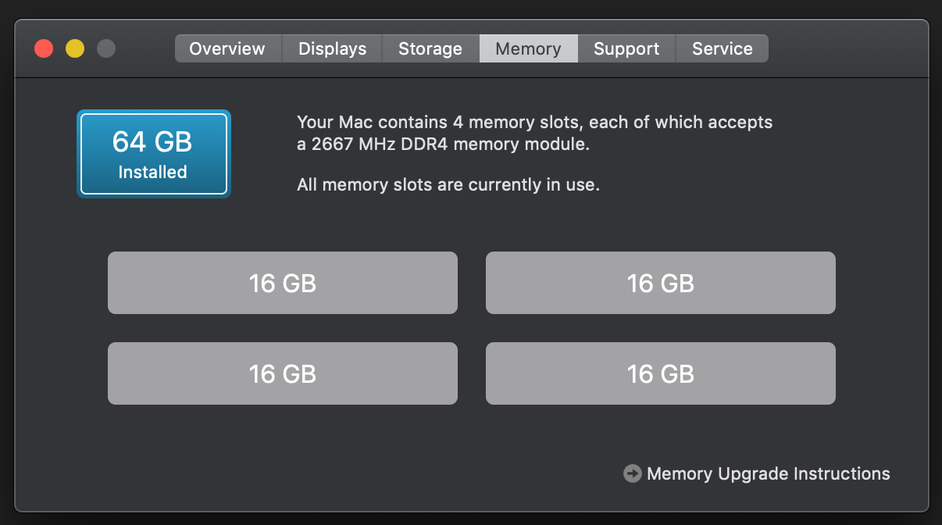The width and height of the screenshot is (942, 525).
Task: Click the 'All memory slots are currently in use' text
Action: click(448, 185)
